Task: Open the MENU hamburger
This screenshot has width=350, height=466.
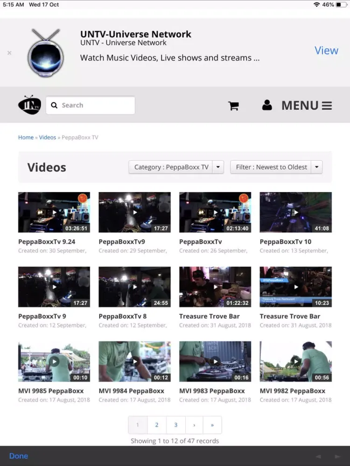Action: 307,105
